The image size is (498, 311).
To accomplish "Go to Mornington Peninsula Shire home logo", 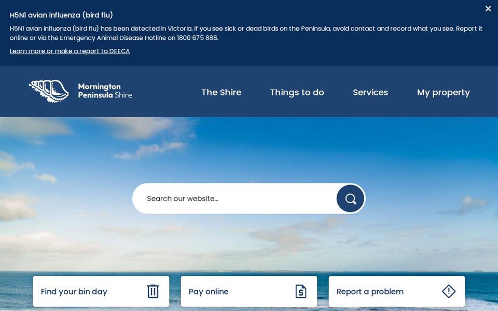I will tap(80, 91).
